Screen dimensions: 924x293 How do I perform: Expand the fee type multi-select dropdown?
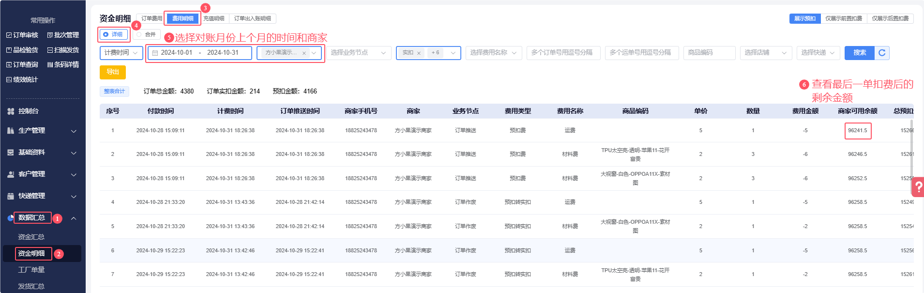point(454,53)
